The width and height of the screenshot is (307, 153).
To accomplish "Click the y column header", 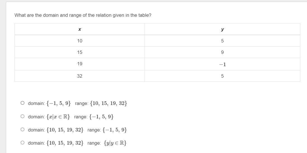I will point(222,29).
